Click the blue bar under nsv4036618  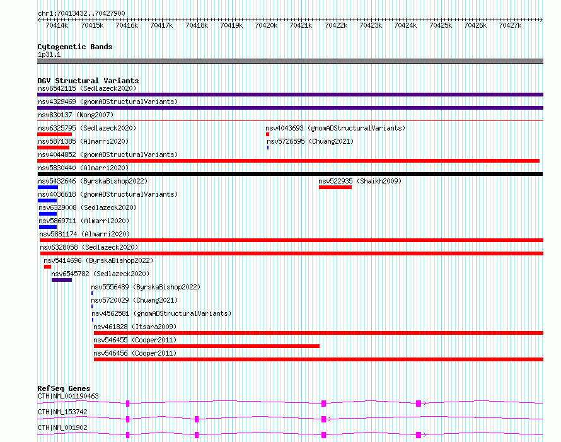pos(47,201)
